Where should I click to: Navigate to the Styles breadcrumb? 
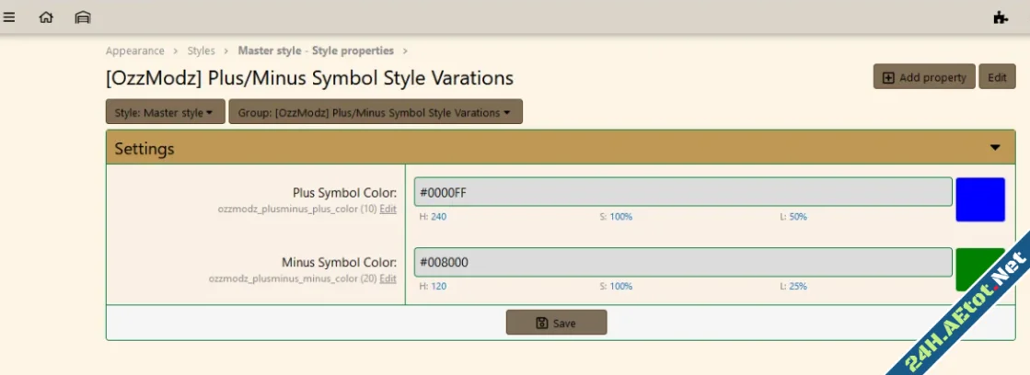(201, 51)
